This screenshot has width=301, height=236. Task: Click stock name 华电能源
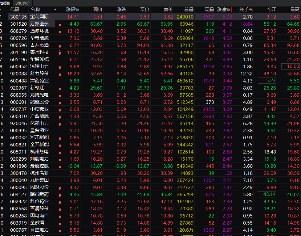[x=39, y=38]
